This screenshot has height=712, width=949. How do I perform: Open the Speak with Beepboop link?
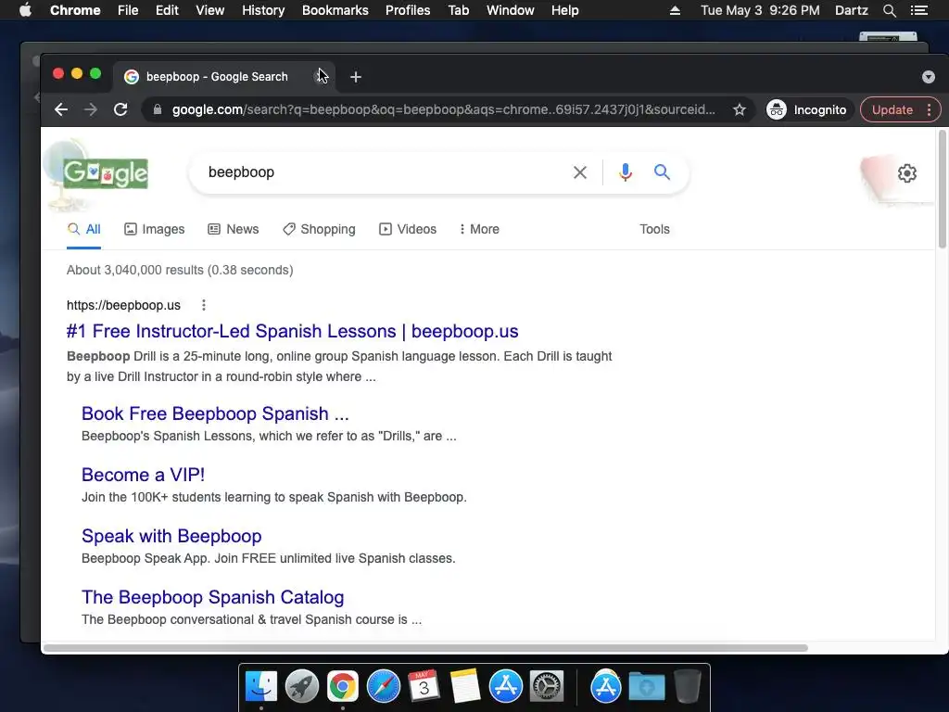tap(171, 536)
